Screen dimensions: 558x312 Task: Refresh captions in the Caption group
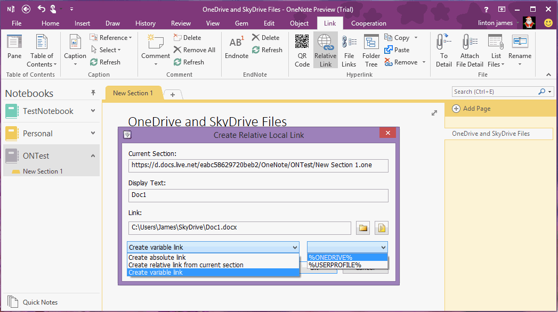tap(106, 62)
